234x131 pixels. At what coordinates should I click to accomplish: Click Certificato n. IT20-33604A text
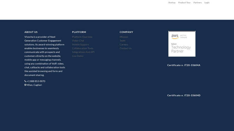point(184,65)
